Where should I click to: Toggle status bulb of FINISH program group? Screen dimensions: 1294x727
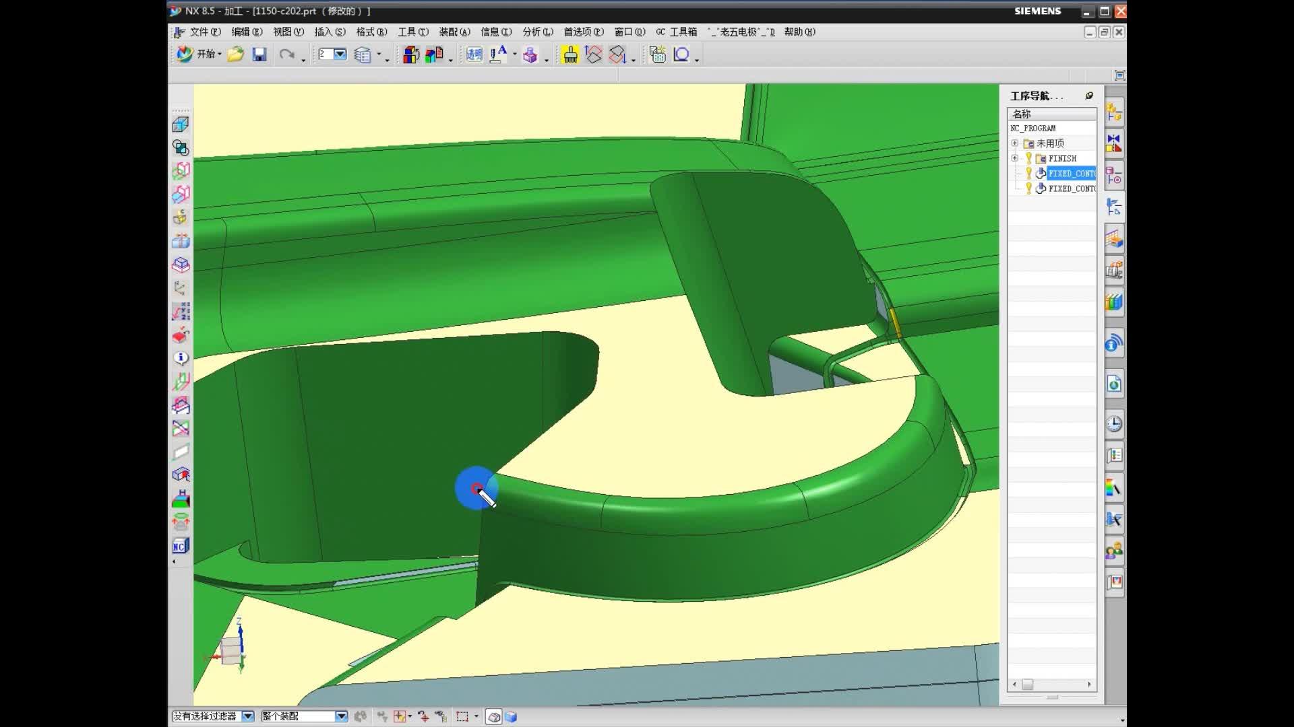click(x=1028, y=158)
